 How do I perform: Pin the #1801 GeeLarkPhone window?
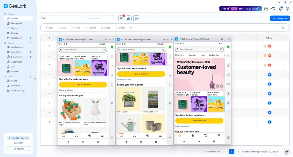tap(106, 39)
